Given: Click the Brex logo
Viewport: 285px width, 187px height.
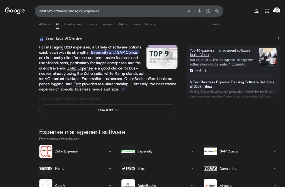Looking at the screenshot, I should pos(128,168).
